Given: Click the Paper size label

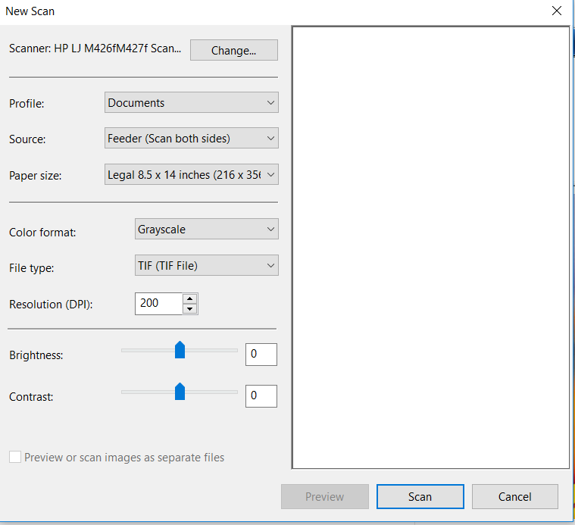Looking at the screenshot, I should [35, 176].
